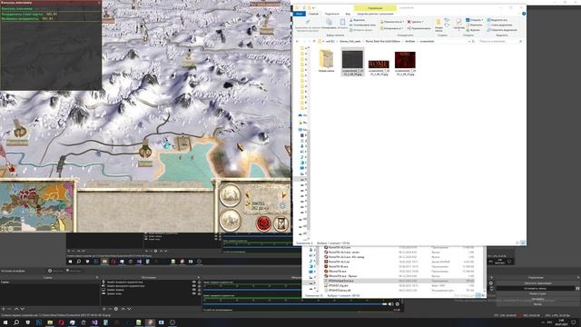
Task: Open the Windows Start button
Action: (x=5, y=322)
